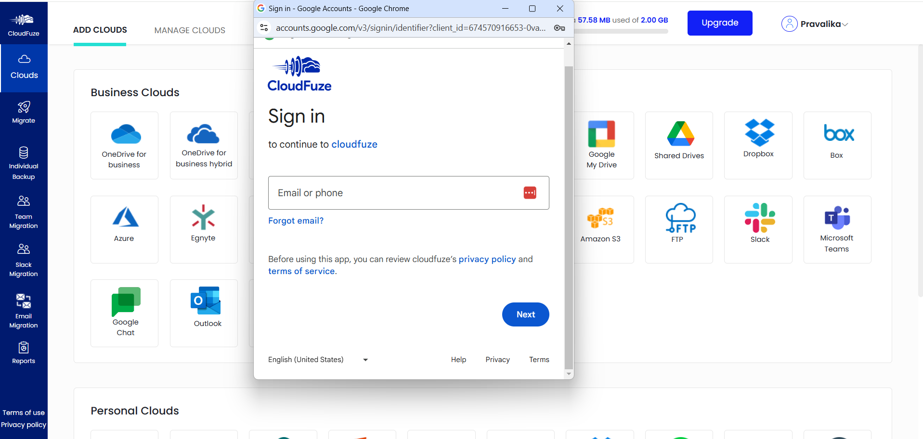The height and width of the screenshot is (439, 923).
Task: Open Email Migration in sidebar
Action: (x=24, y=311)
